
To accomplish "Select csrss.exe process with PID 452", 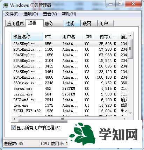I will (x=70, y=88).
